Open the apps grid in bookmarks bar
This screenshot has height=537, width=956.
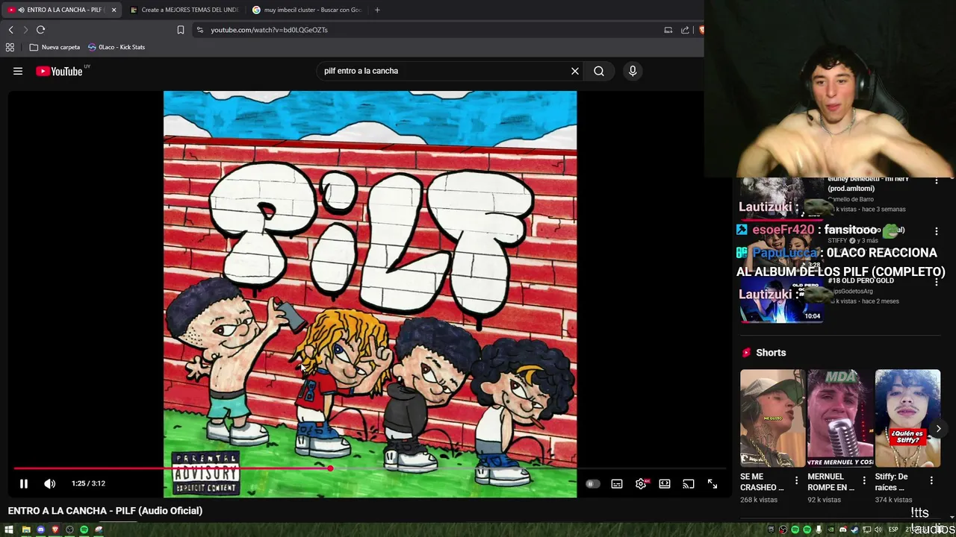pos(10,47)
